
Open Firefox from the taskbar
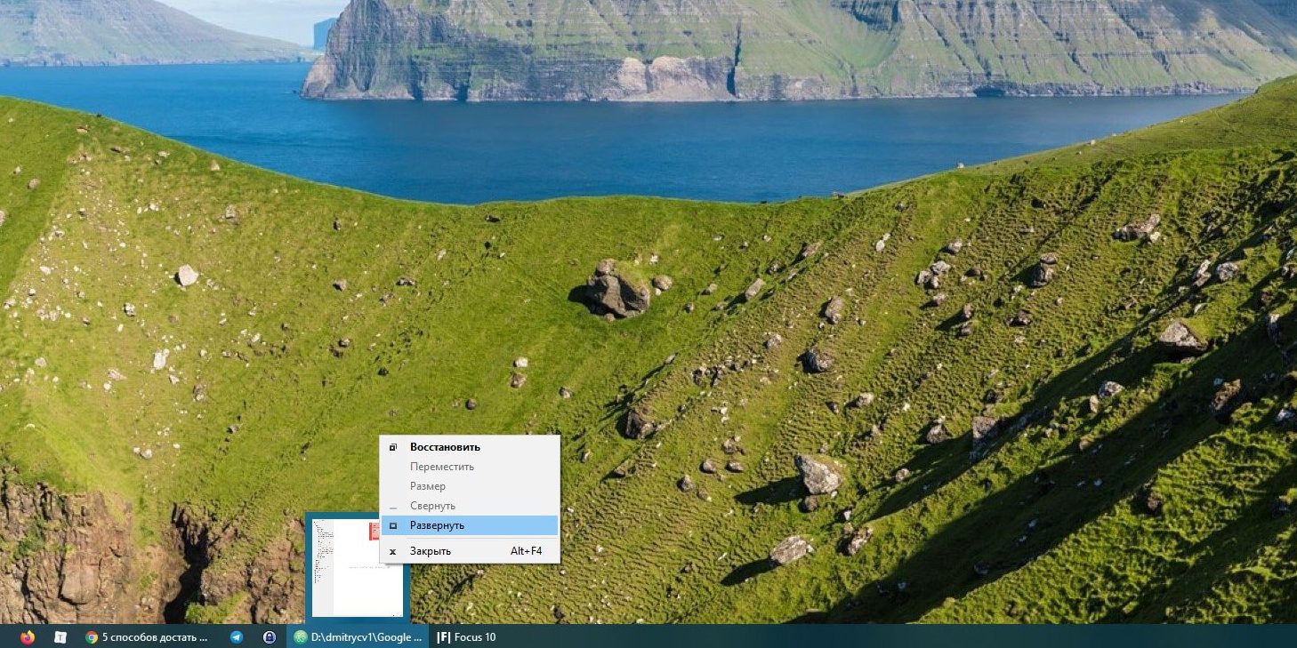click(27, 636)
